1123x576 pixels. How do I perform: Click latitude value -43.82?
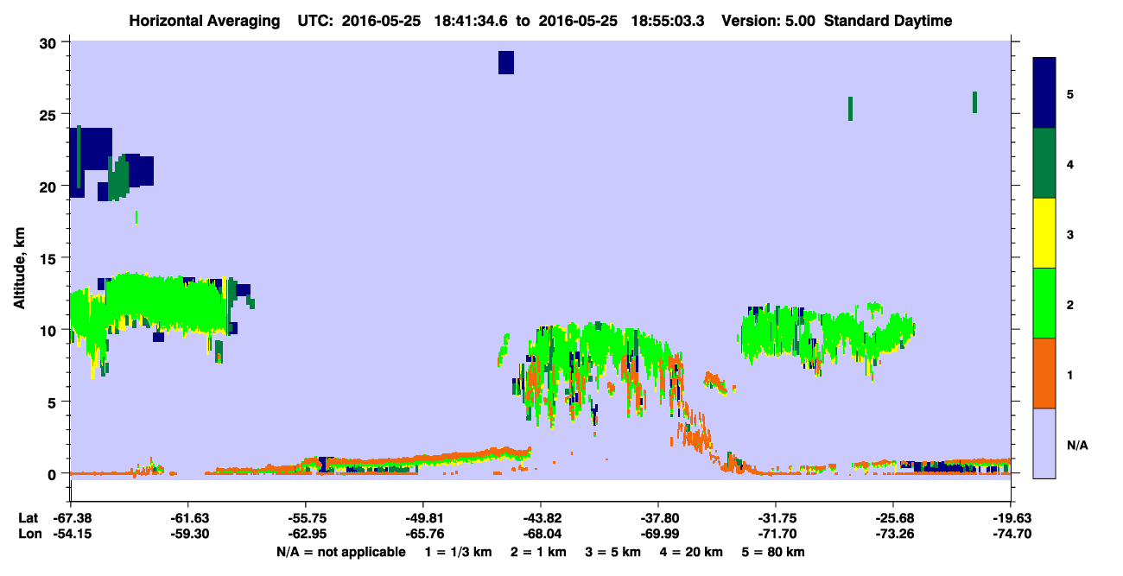click(x=541, y=518)
